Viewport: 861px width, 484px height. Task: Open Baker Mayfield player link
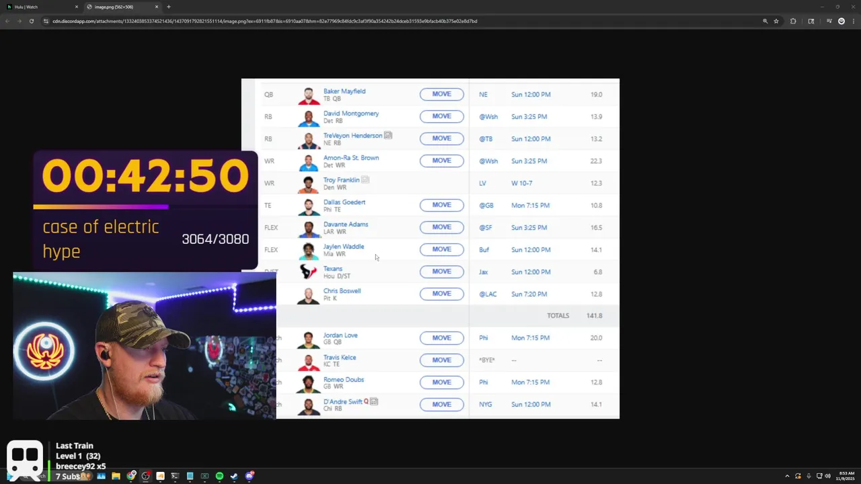[344, 91]
